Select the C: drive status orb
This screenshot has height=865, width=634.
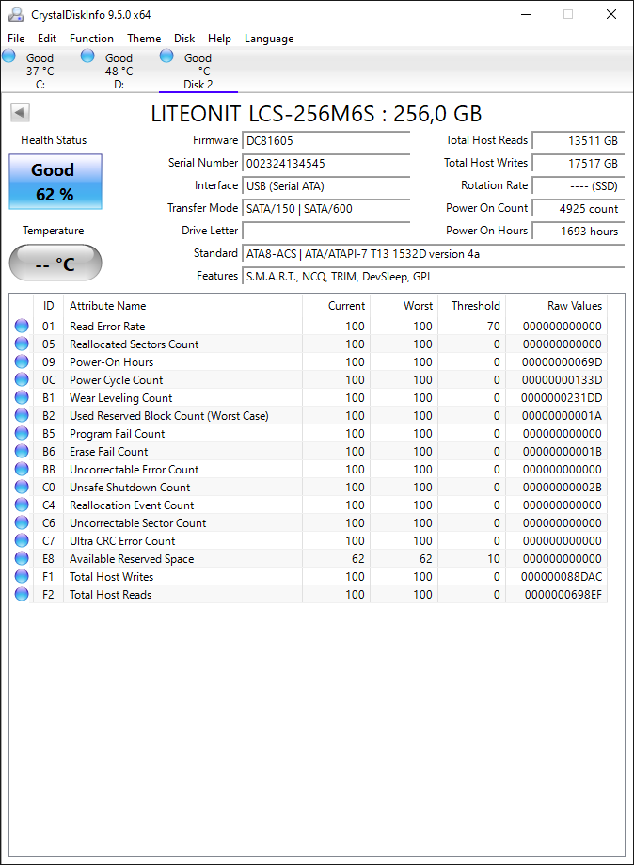click(8, 56)
